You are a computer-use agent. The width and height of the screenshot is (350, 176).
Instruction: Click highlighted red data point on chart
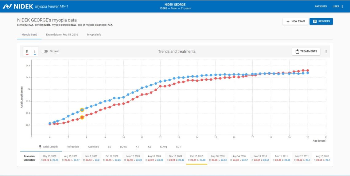(82, 117)
